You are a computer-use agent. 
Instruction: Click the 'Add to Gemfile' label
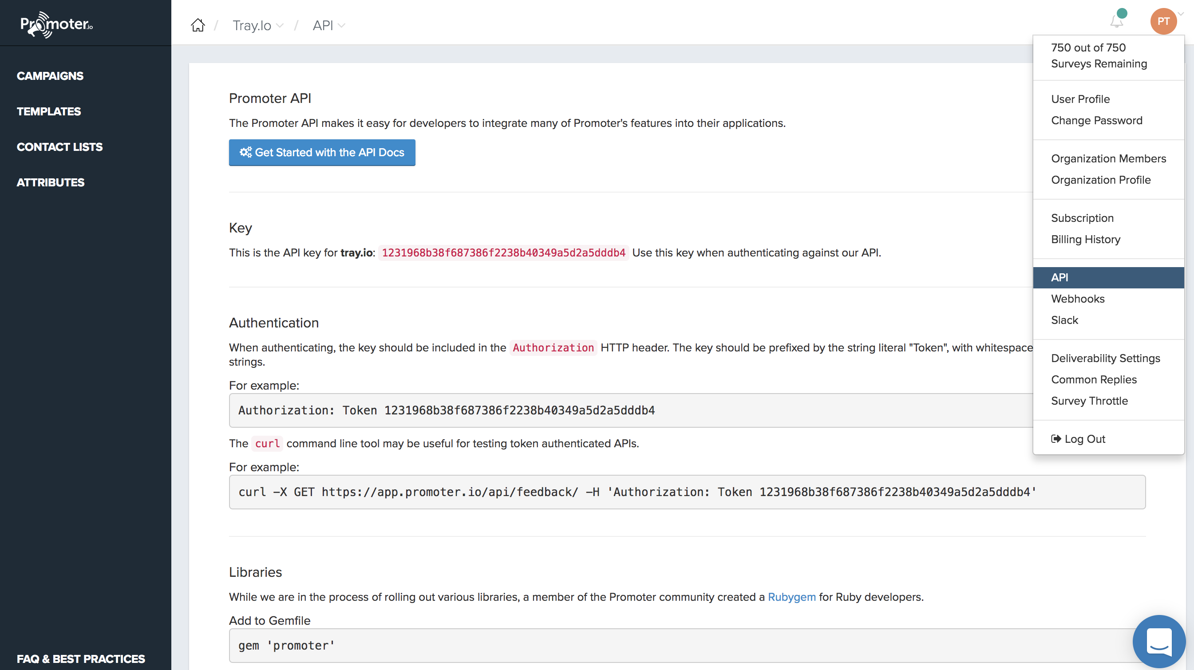tap(269, 620)
